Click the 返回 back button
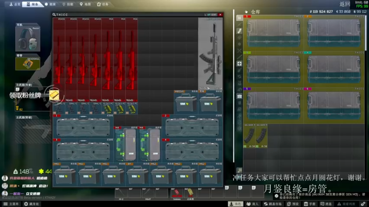 coord(345,4)
